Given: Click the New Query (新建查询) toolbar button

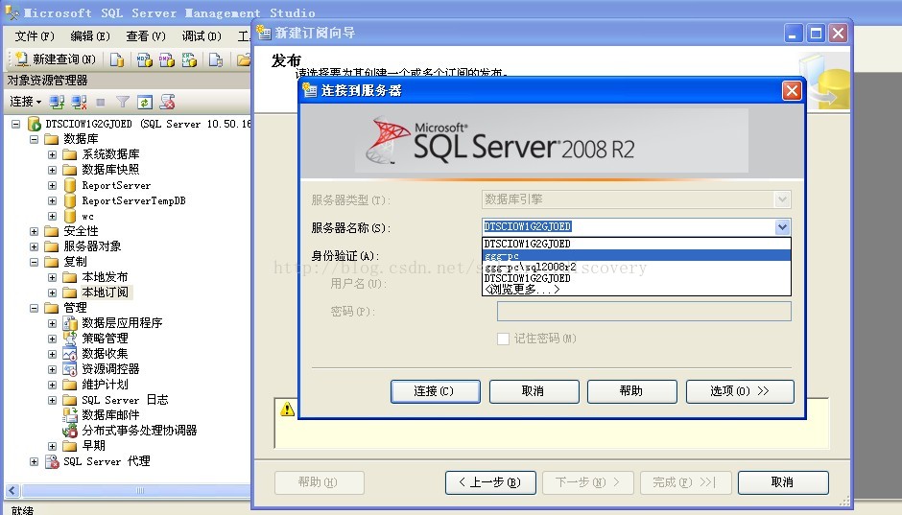Looking at the screenshot, I should point(56,59).
